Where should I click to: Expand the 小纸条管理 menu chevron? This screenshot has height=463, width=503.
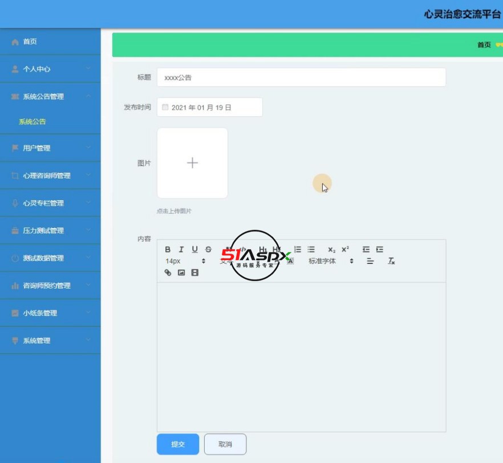point(88,312)
